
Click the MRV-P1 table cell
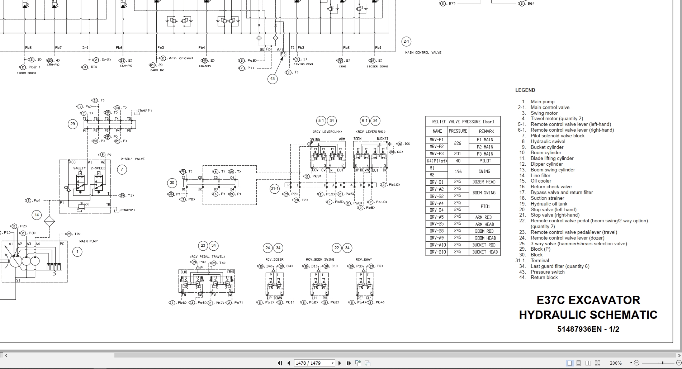[x=436, y=140]
